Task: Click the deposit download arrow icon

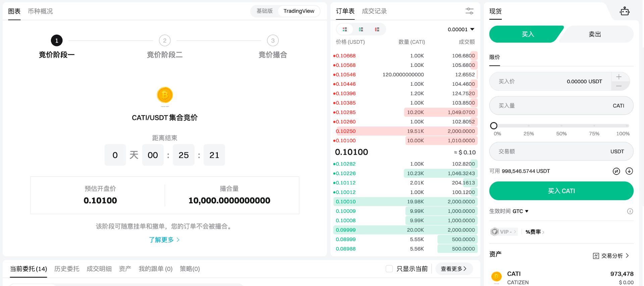Action: (629, 171)
